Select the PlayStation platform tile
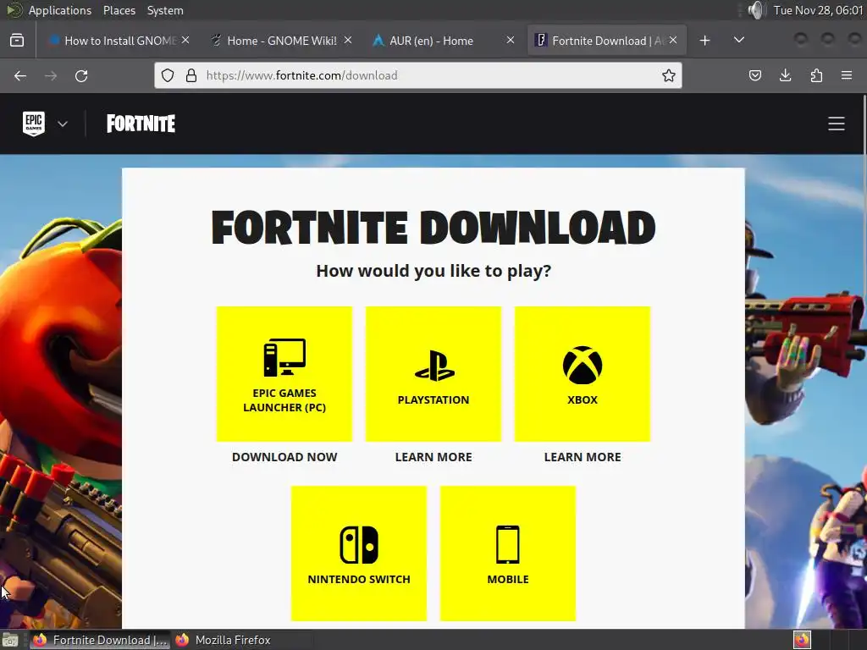The width and height of the screenshot is (867, 650). [x=433, y=373]
